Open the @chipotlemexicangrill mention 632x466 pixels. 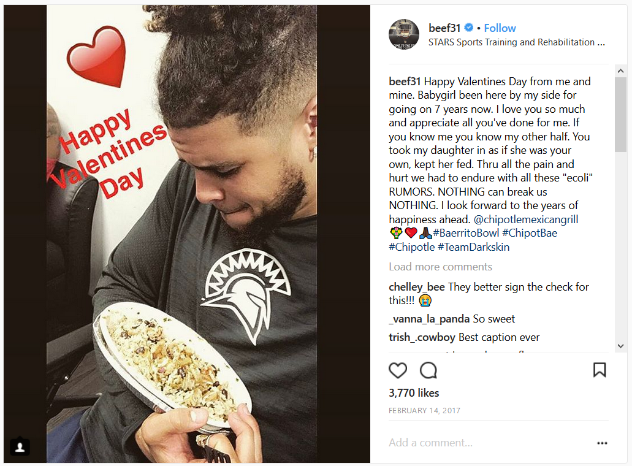(525, 220)
